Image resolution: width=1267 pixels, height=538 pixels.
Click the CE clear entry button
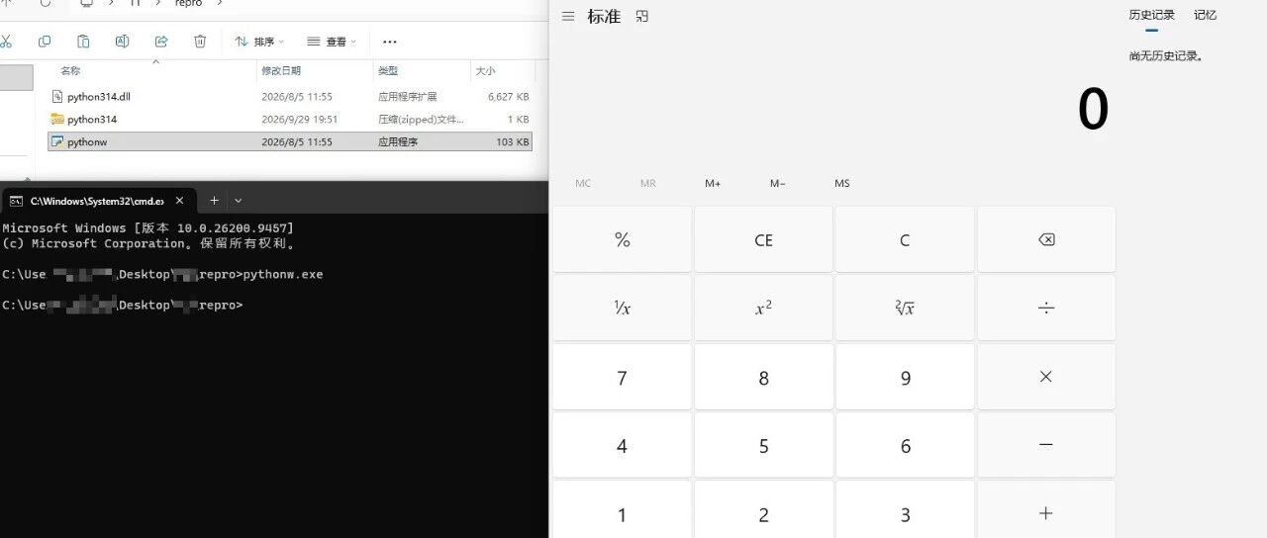[x=763, y=239]
